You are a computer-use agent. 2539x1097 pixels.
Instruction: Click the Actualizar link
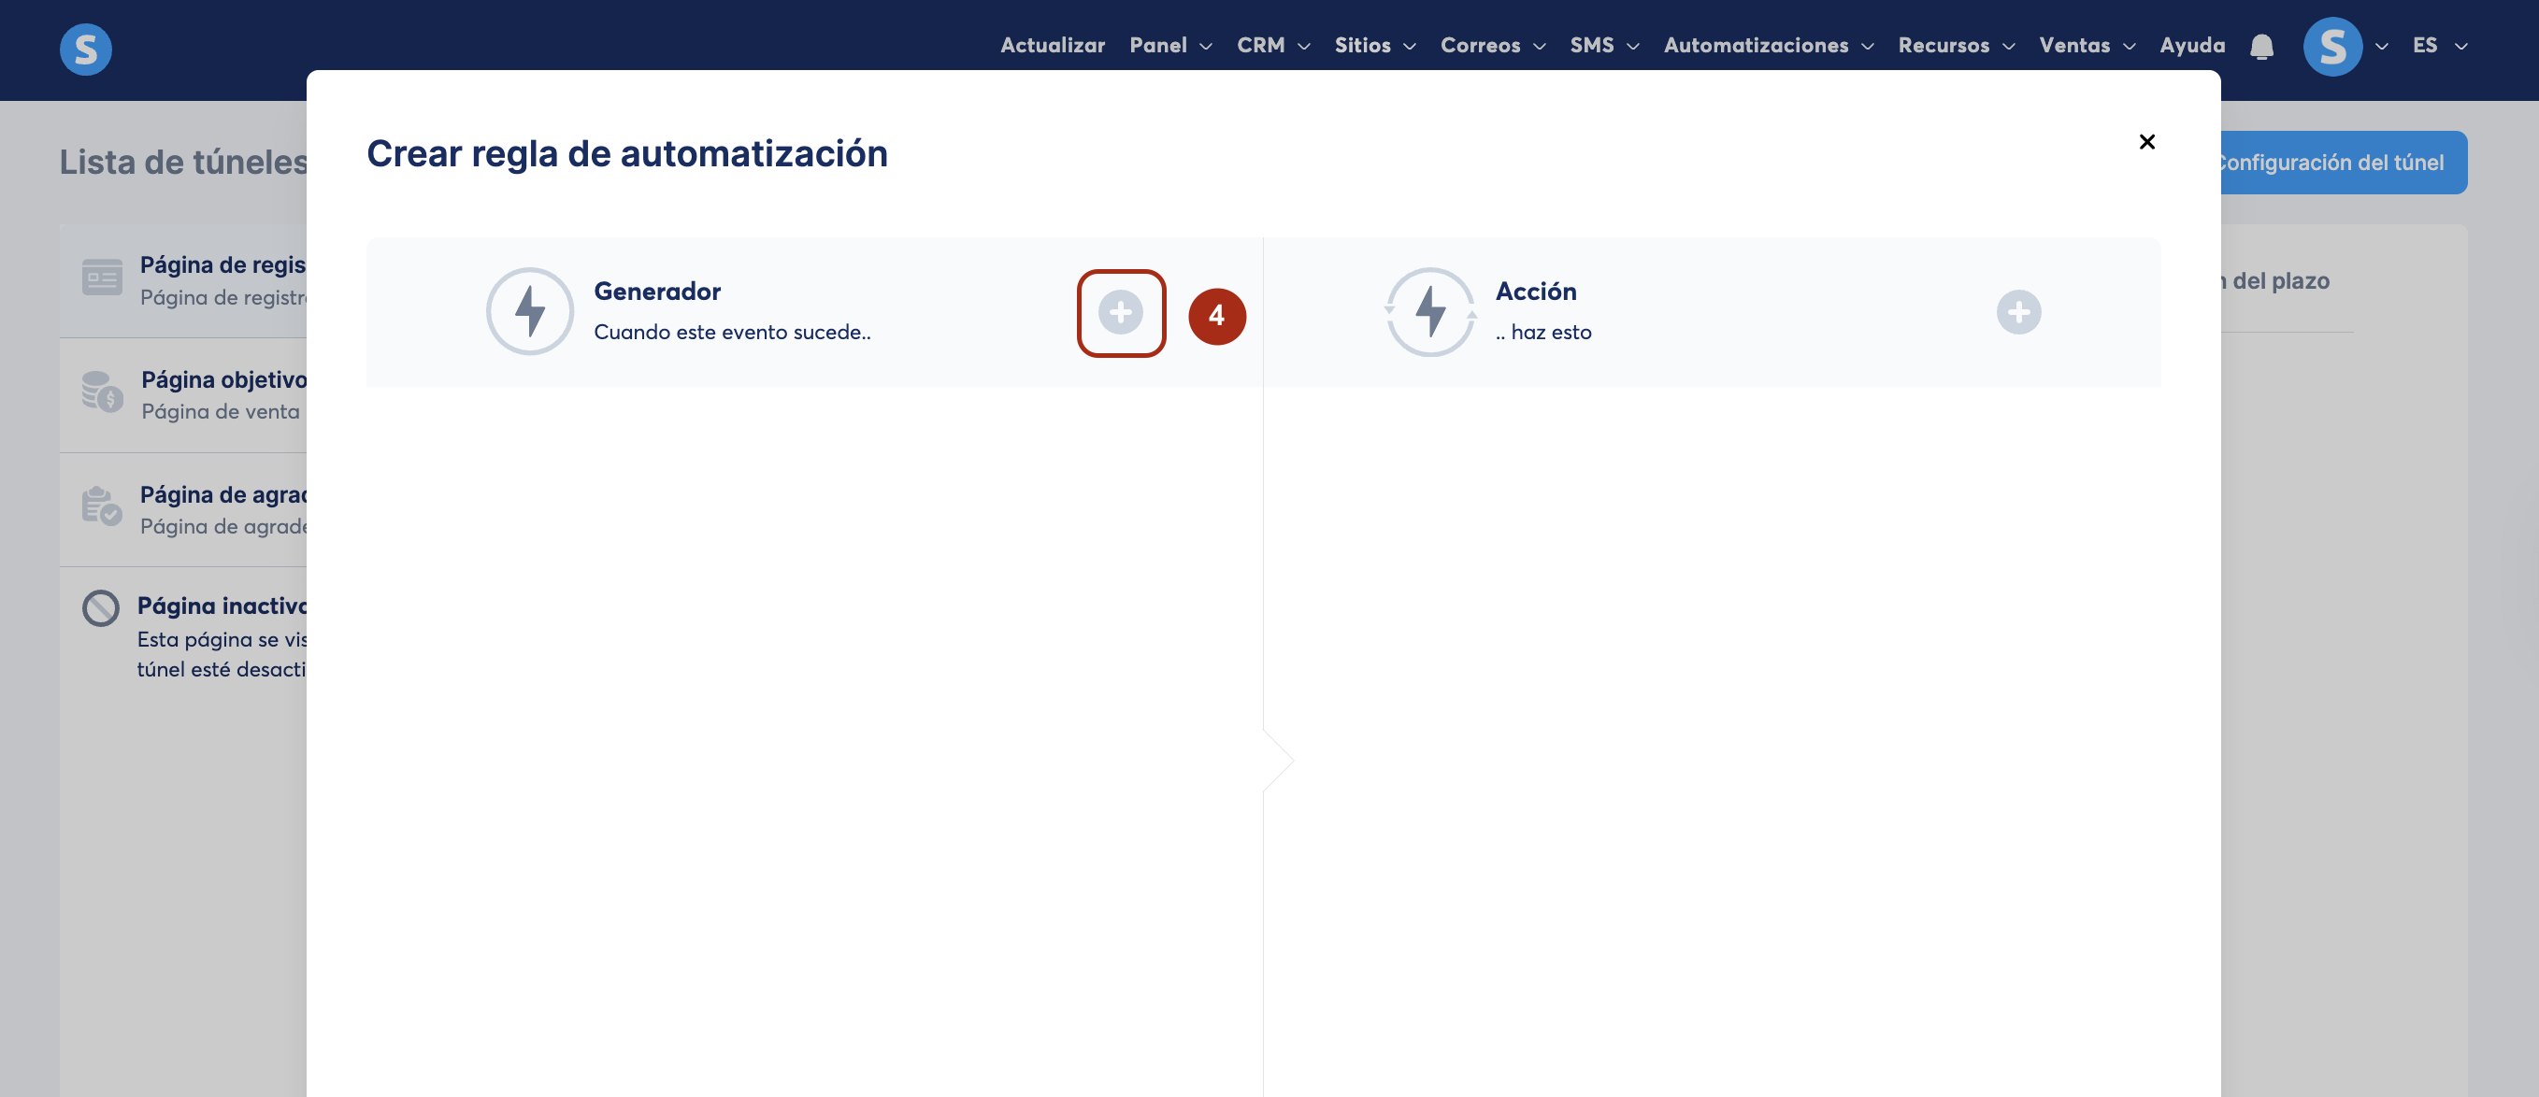[x=1052, y=46]
